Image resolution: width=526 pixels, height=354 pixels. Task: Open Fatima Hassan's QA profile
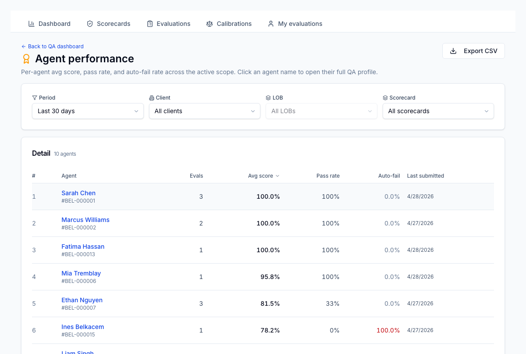(83, 247)
